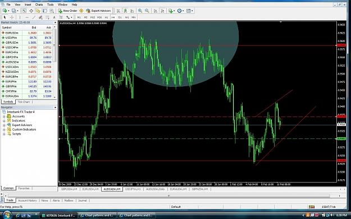
Task: Open the Templates icon
Action: pyautogui.click(x=189, y=11)
